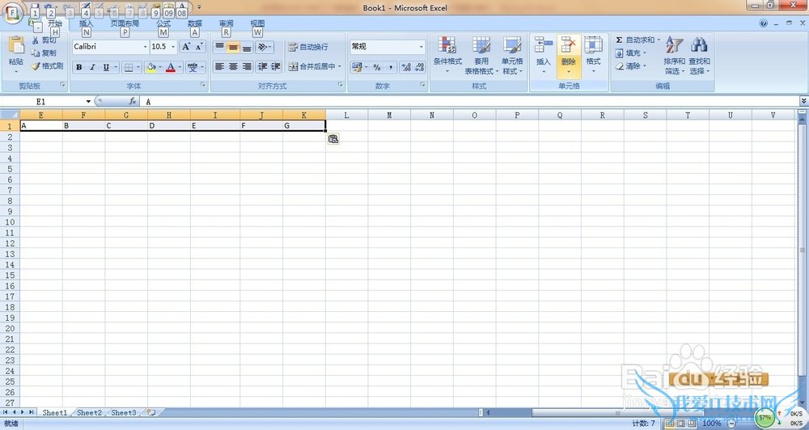Click the fx insert function icon
Image resolution: width=809 pixels, height=430 pixels.
tap(133, 102)
